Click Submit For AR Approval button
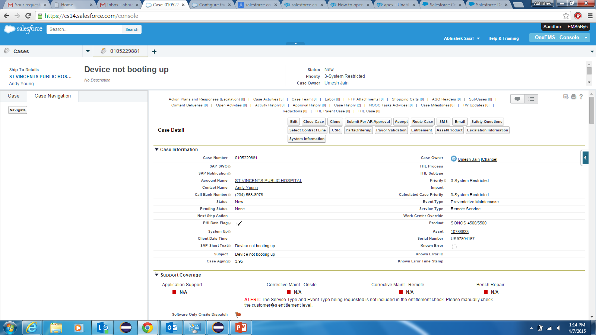 368,122
